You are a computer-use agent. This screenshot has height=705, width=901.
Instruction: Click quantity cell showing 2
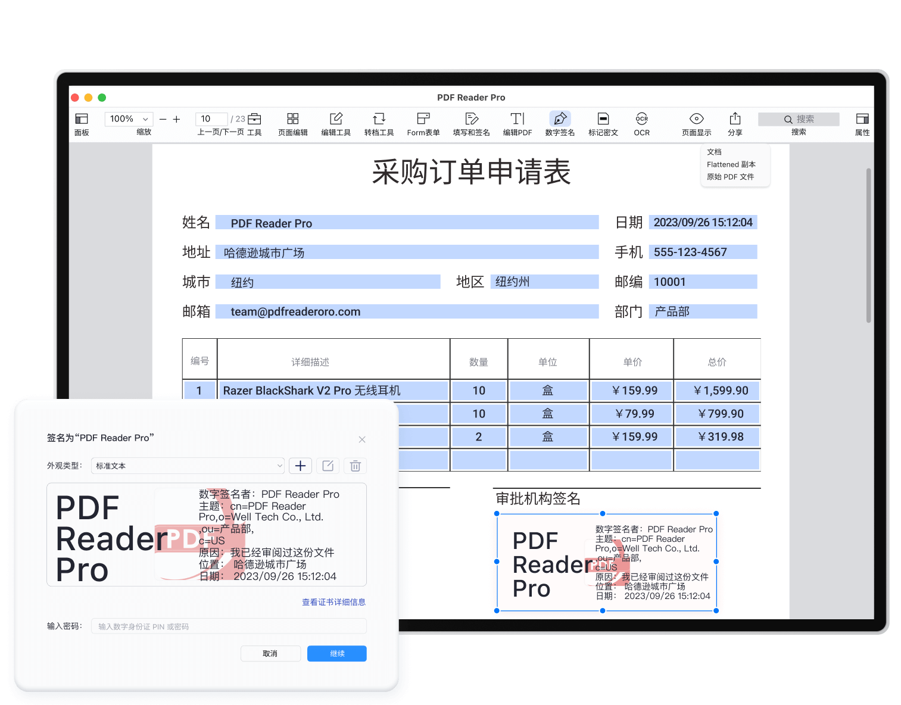click(479, 437)
